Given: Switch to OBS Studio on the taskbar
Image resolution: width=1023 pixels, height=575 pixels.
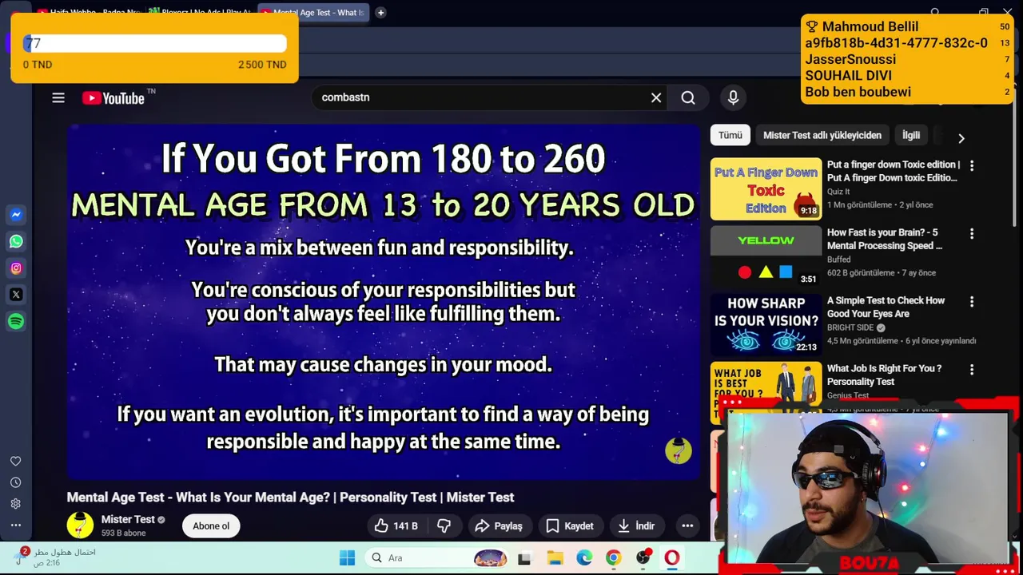Looking at the screenshot, I should (643, 557).
